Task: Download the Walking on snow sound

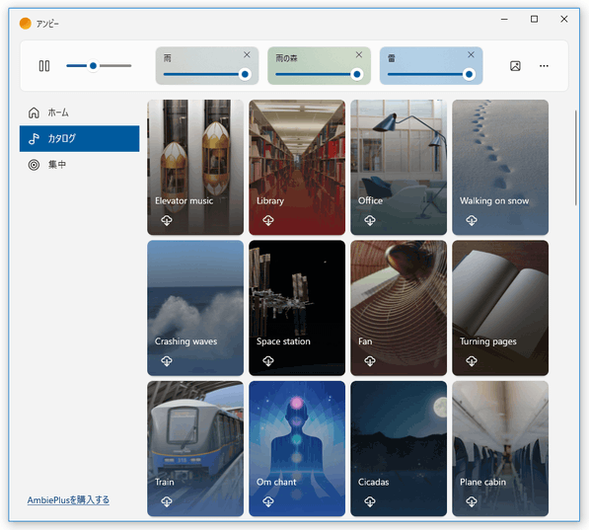Action: pyautogui.click(x=472, y=220)
